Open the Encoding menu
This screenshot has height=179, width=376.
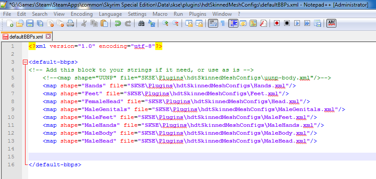(x=81, y=14)
